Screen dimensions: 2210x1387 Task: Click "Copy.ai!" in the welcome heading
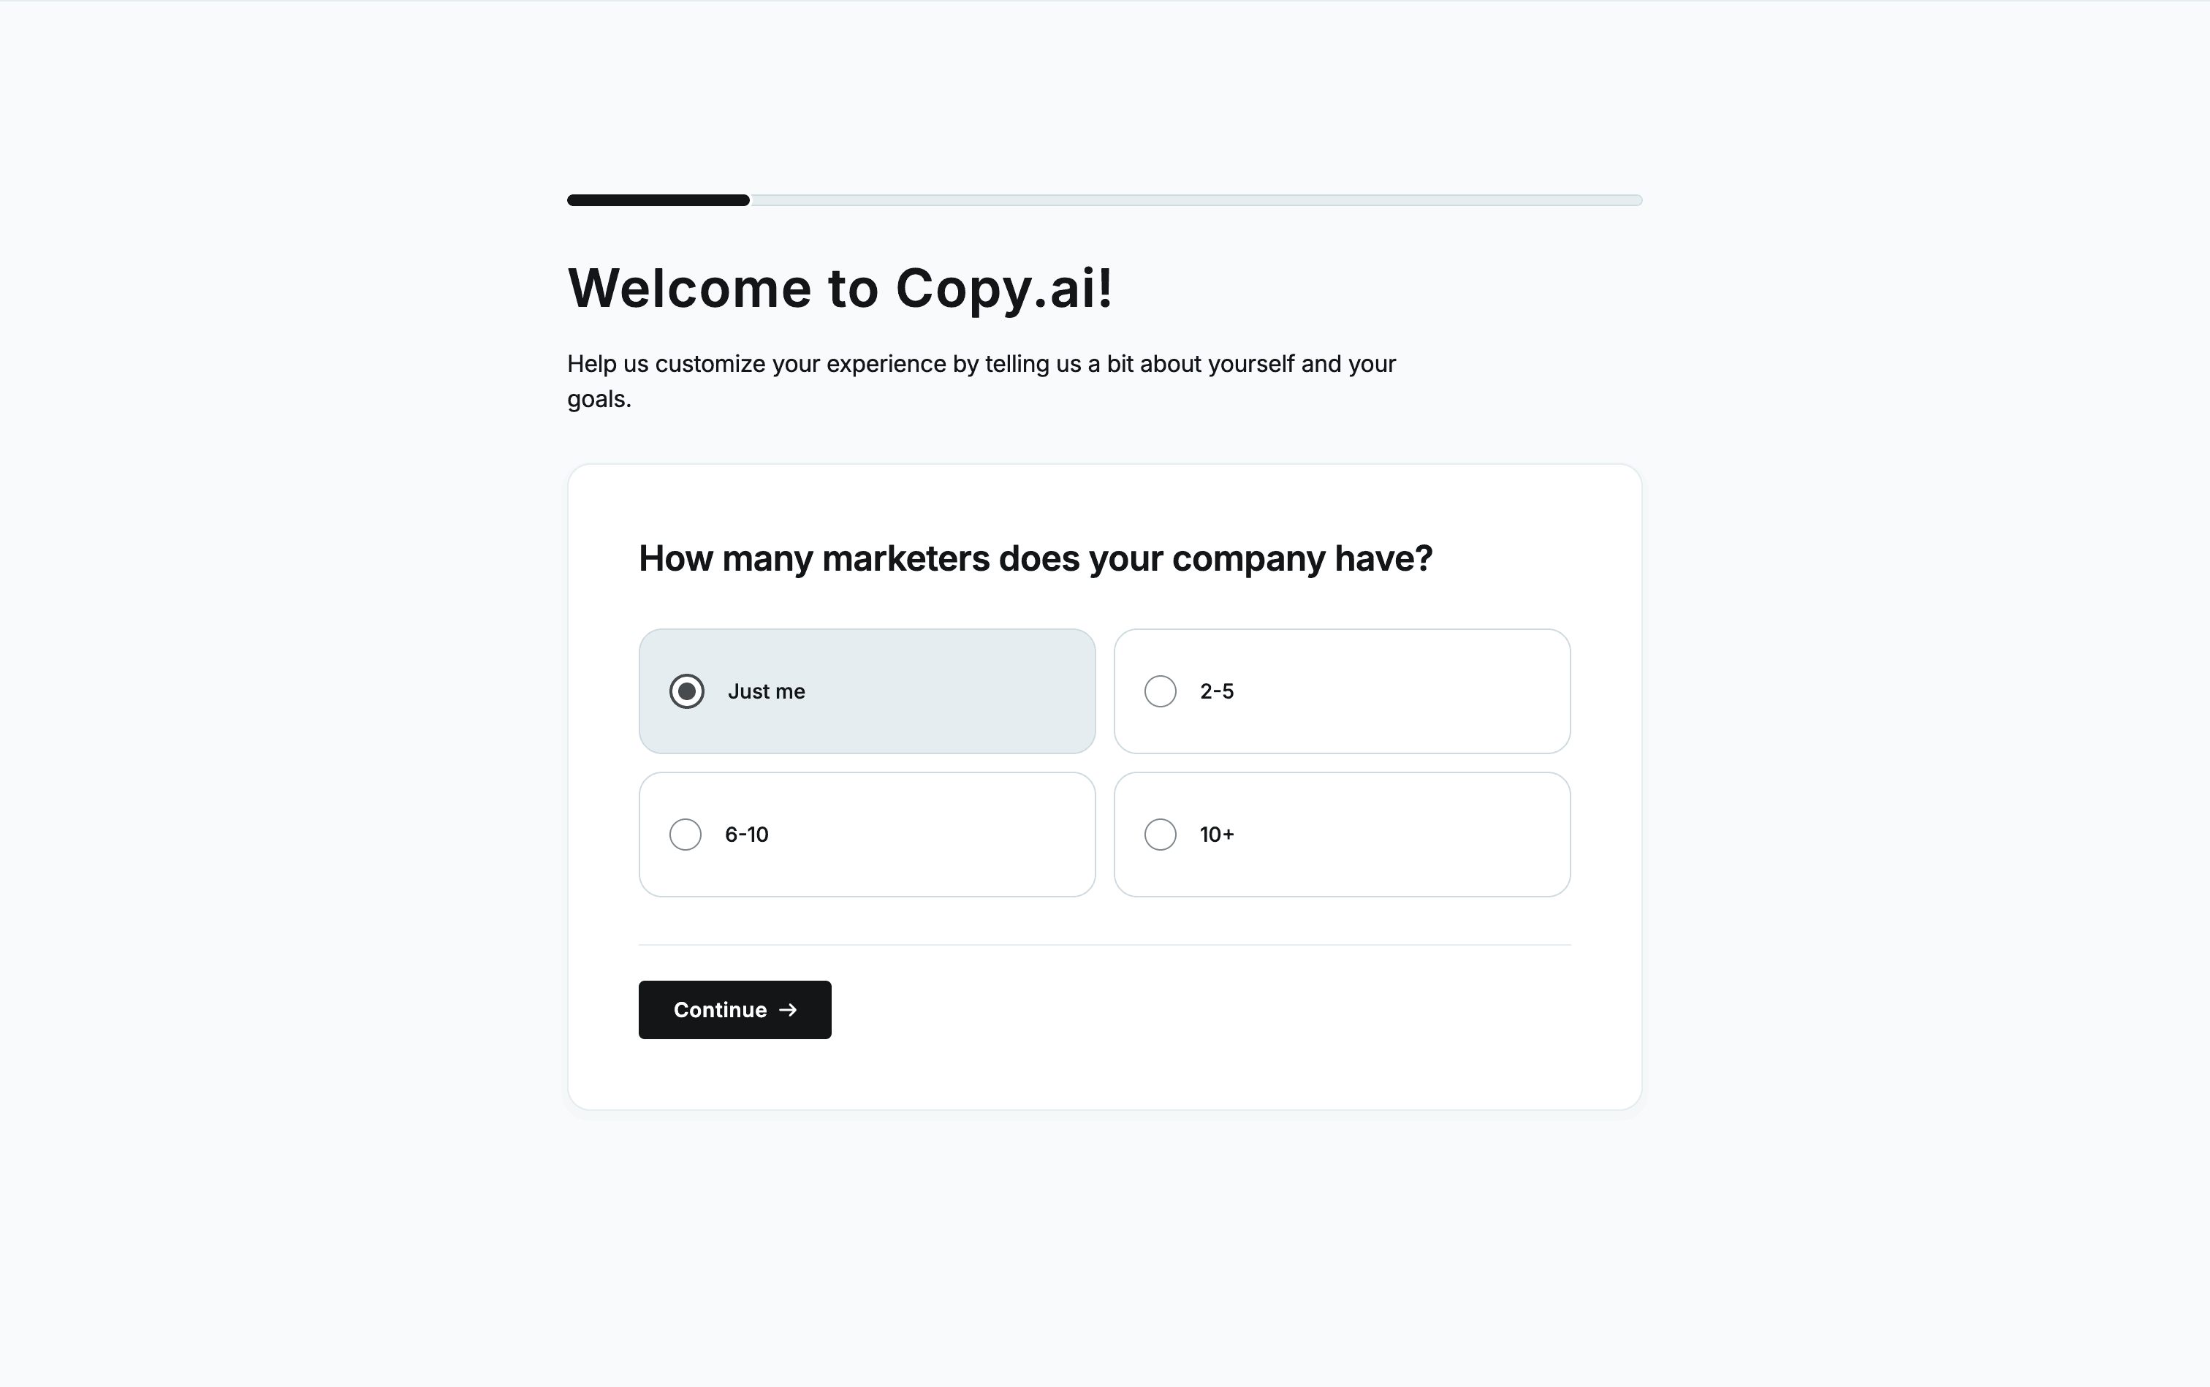click(1003, 288)
